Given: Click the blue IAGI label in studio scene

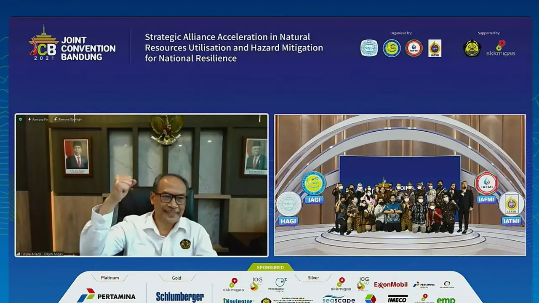Looking at the screenshot, I should click(314, 200).
